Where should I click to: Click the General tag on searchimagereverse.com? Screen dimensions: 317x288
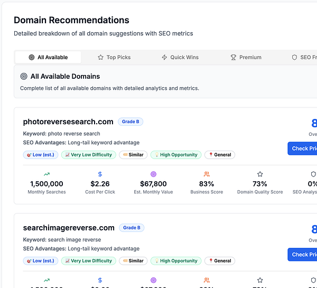click(x=220, y=261)
